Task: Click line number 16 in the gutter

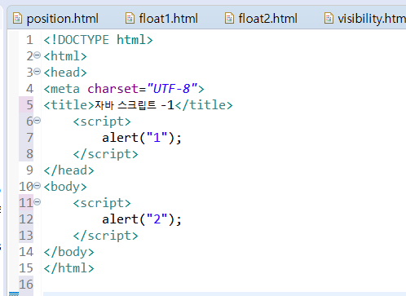Action: pyautogui.click(x=26, y=285)
